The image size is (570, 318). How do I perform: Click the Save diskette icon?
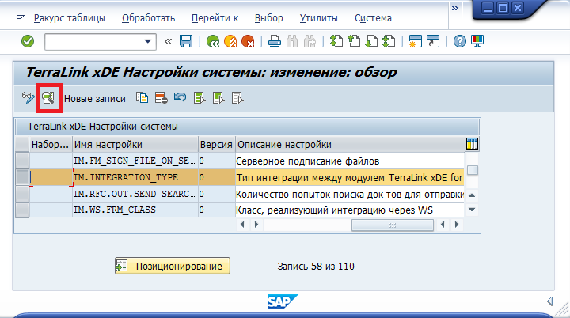coord(187,41)
